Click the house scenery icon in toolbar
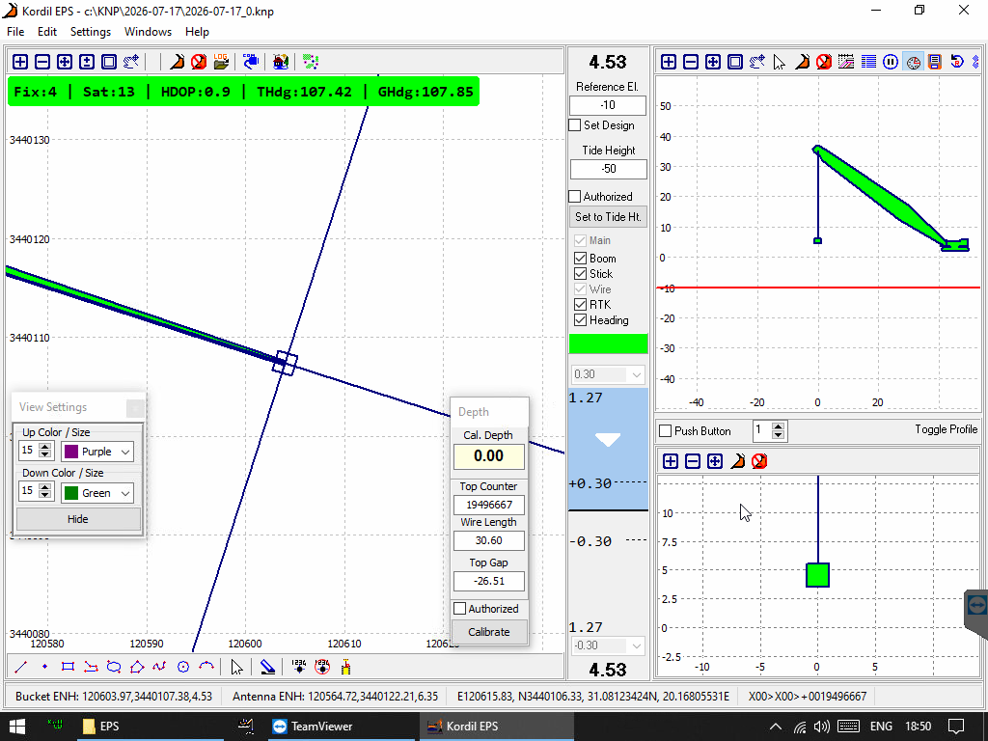The width and height of the screenshot is (988, 741). point(281,61)
